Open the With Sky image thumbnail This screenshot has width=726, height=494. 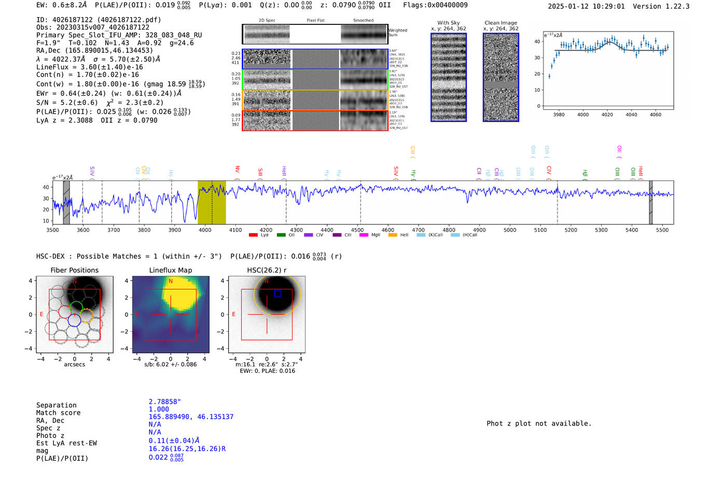449,77
